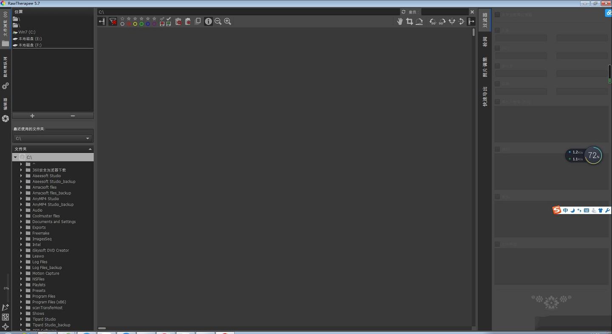Filter by green color label circle

click(142, 24)
